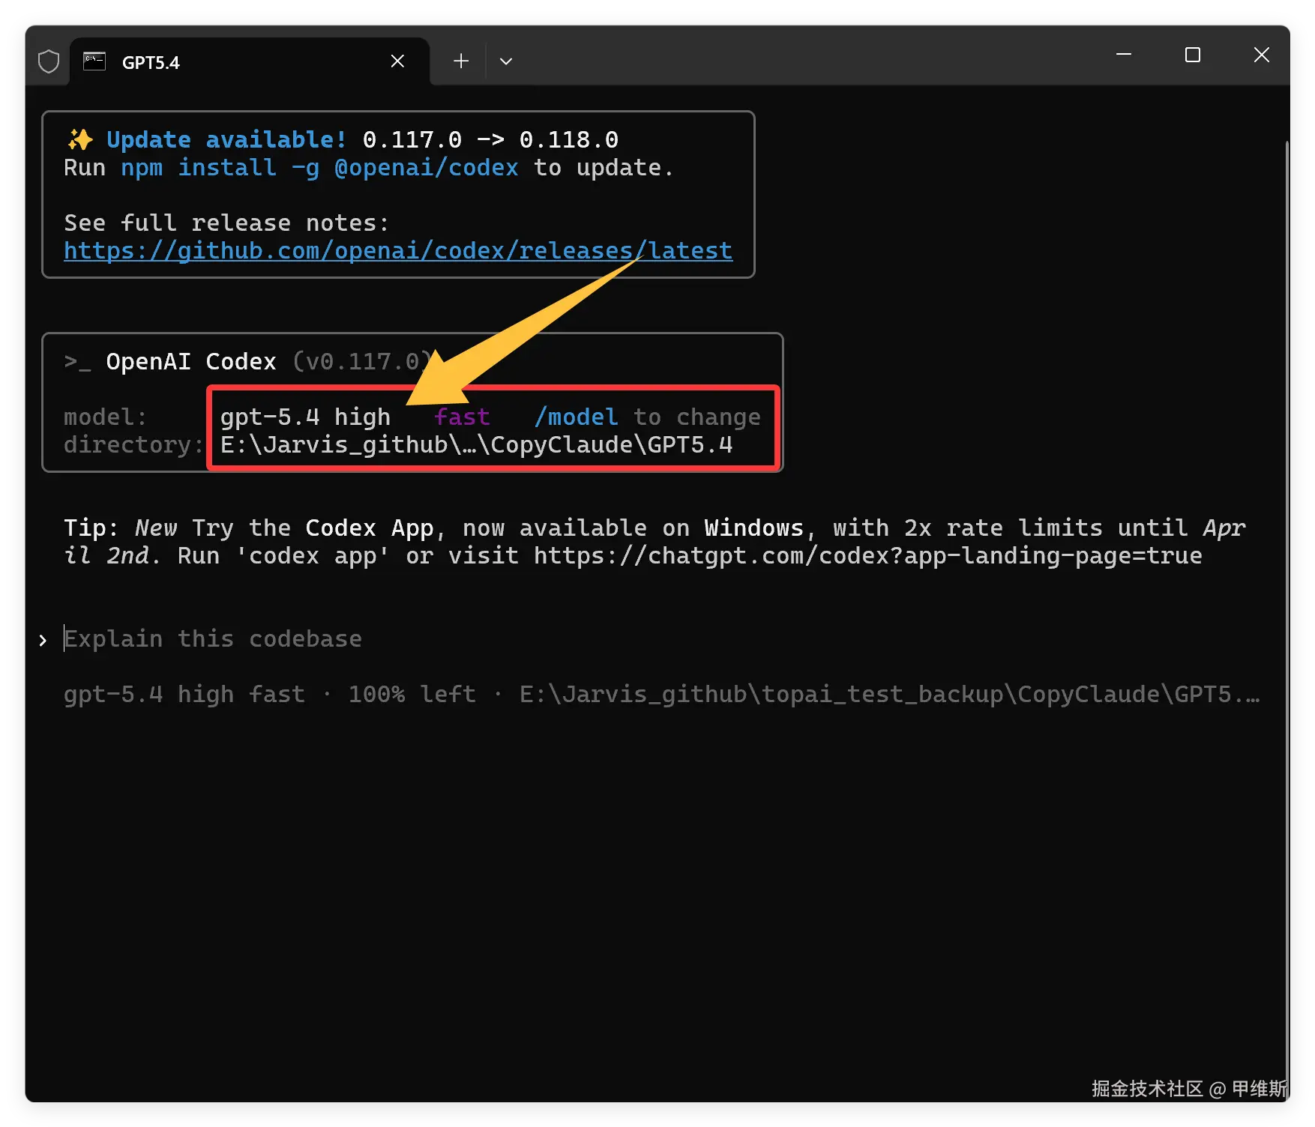Focus the 'Explain this codebase' prompt input

[x=213, y=639]
